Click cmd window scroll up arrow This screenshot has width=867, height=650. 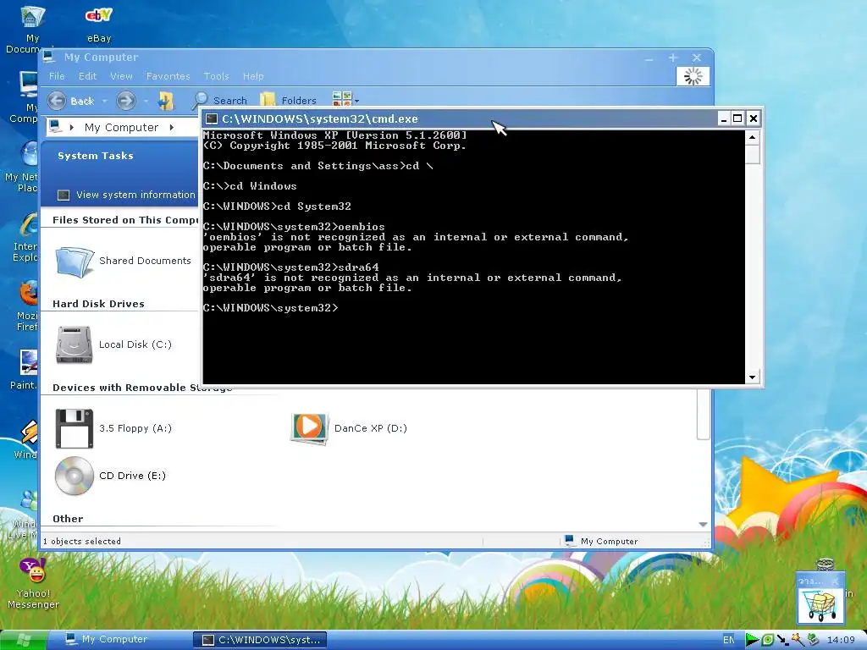(752, 136)
